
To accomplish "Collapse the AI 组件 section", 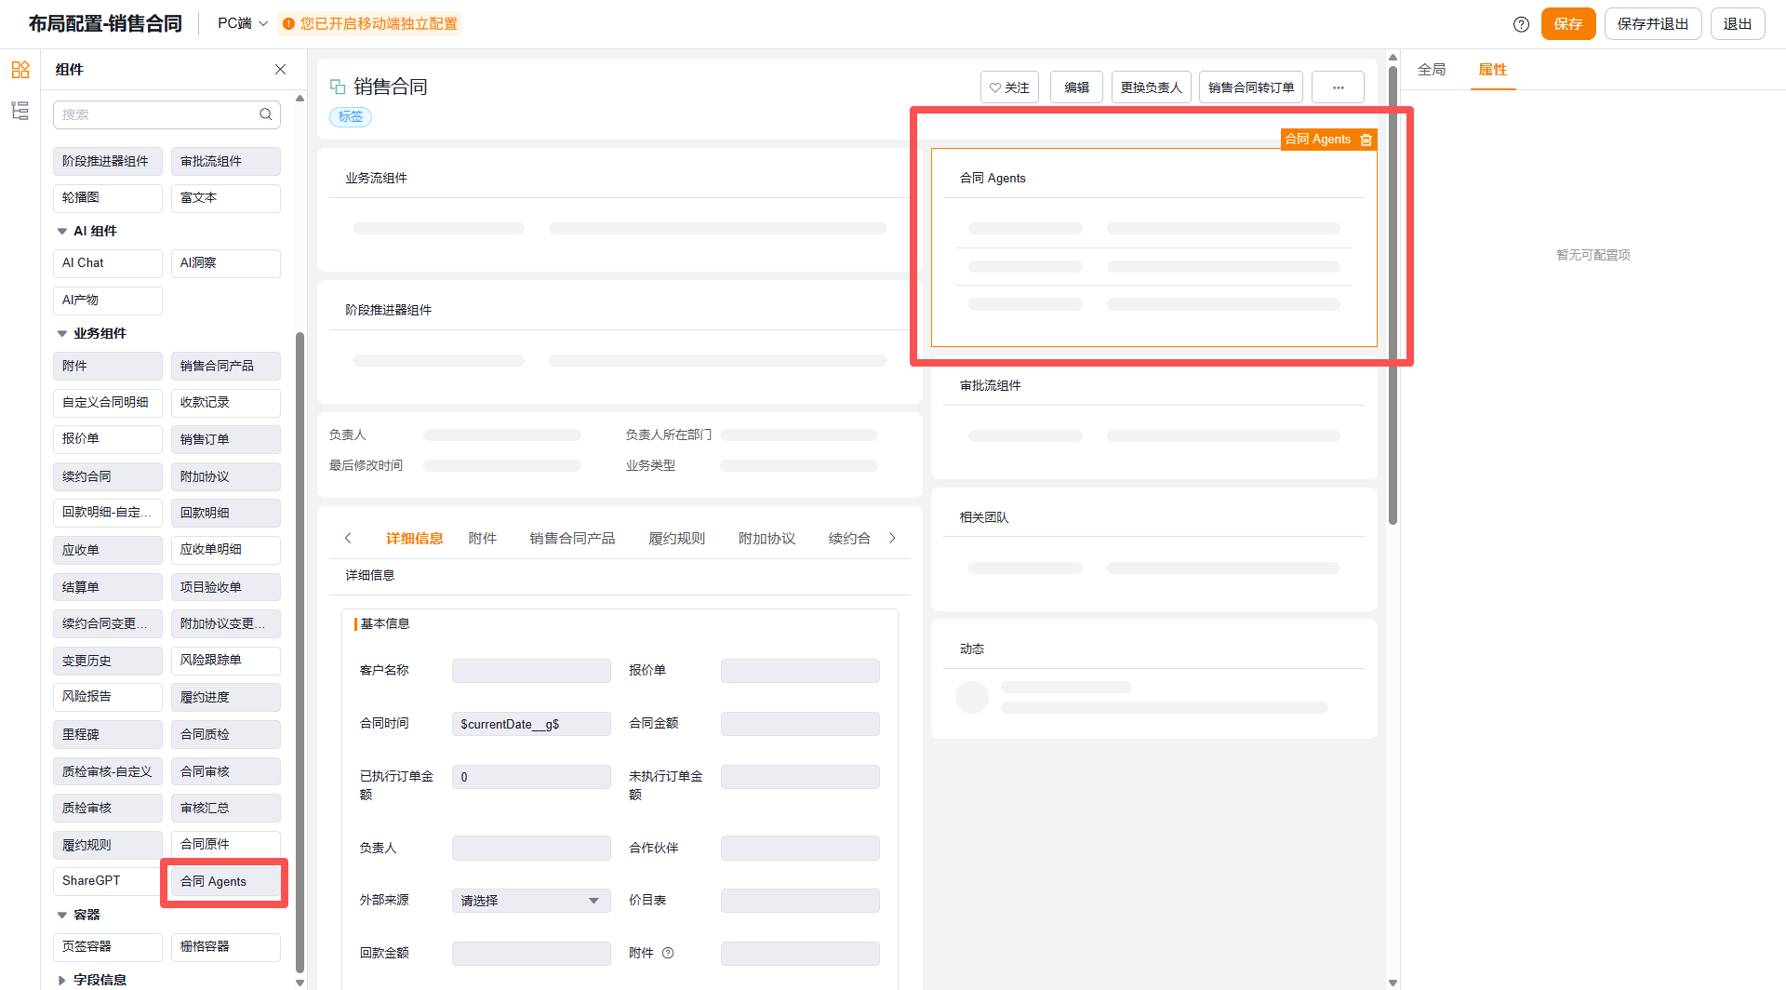I will pos(62,231).
